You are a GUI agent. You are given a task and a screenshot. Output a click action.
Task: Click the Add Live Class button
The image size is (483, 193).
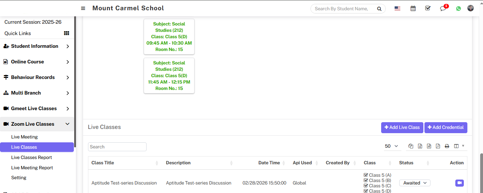click(402, 127)
